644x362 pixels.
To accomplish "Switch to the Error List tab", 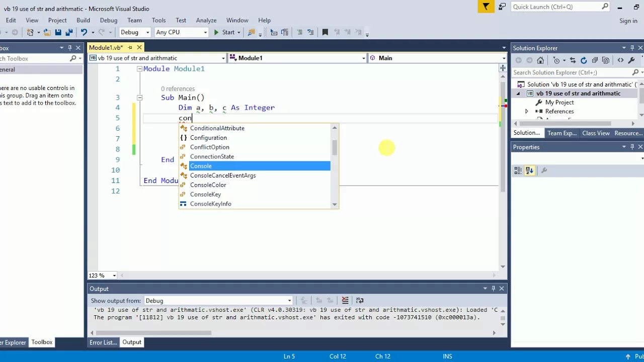I will coord(103,342).
